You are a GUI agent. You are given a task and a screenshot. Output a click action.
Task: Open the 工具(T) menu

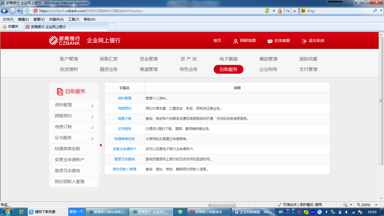click(x=74, y=19)
